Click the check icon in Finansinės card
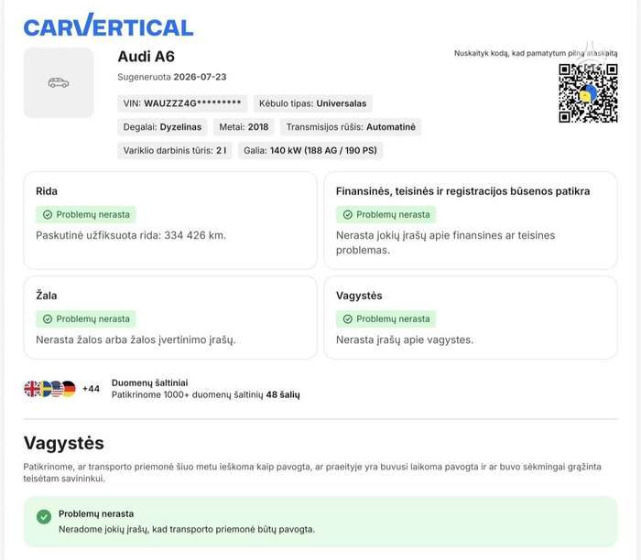Image resolution: width=641 pixels, height=560 pixels. pyautogui.click(x=347, y=215)
